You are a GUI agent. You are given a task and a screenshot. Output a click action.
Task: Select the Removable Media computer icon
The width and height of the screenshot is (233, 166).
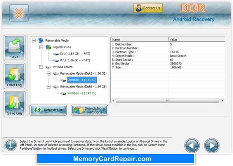tap(41, 40)
